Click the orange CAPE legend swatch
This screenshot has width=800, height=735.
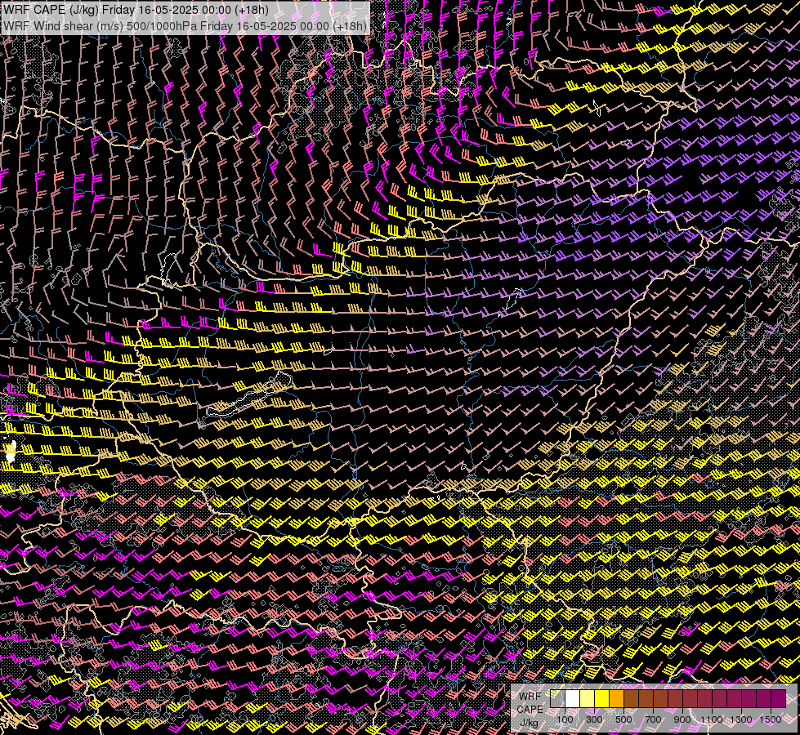point(616,699)
